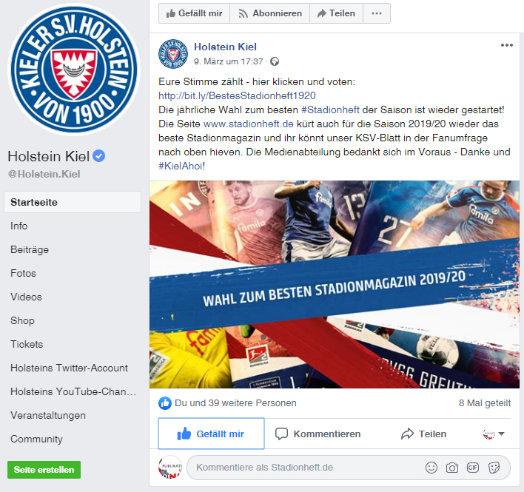Screen dimensions: 524x492
Task: Click the green Seite erstellen button
Action: tap(44, 470)
